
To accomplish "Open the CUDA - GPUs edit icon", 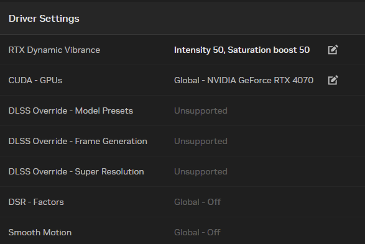I will [x=333, y=80].
